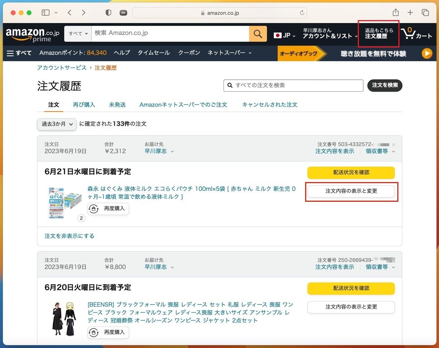Open the すべて hamburger menu
The width and height of the screenshot is (439, 348).
(x=19, y=53)
